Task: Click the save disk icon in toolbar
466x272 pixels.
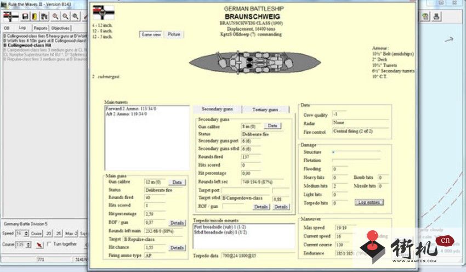Action: point(25,16)
